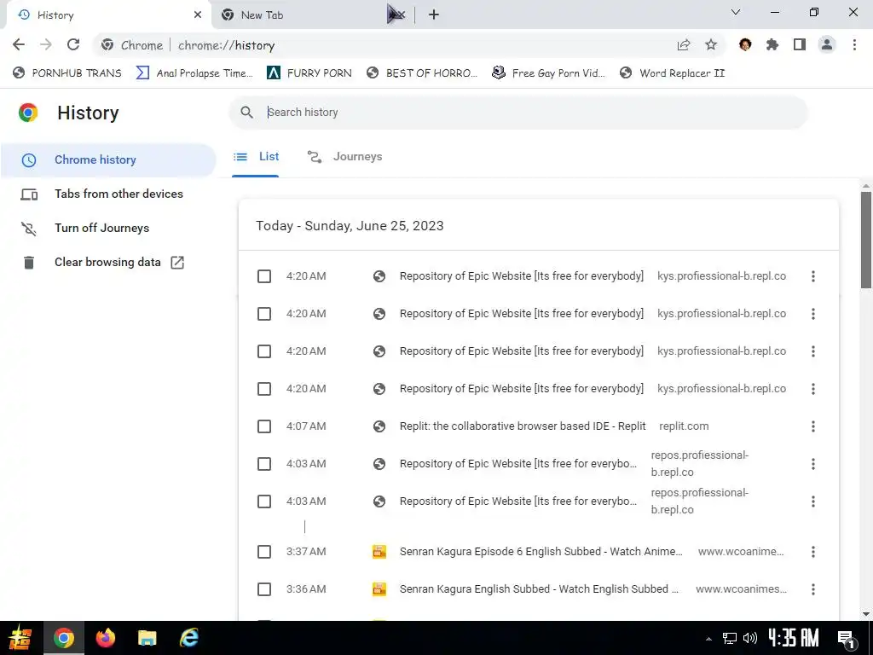
Task: Check the 3:37 AM Senran Kagura Episode 6 entry
Action: 264,552
